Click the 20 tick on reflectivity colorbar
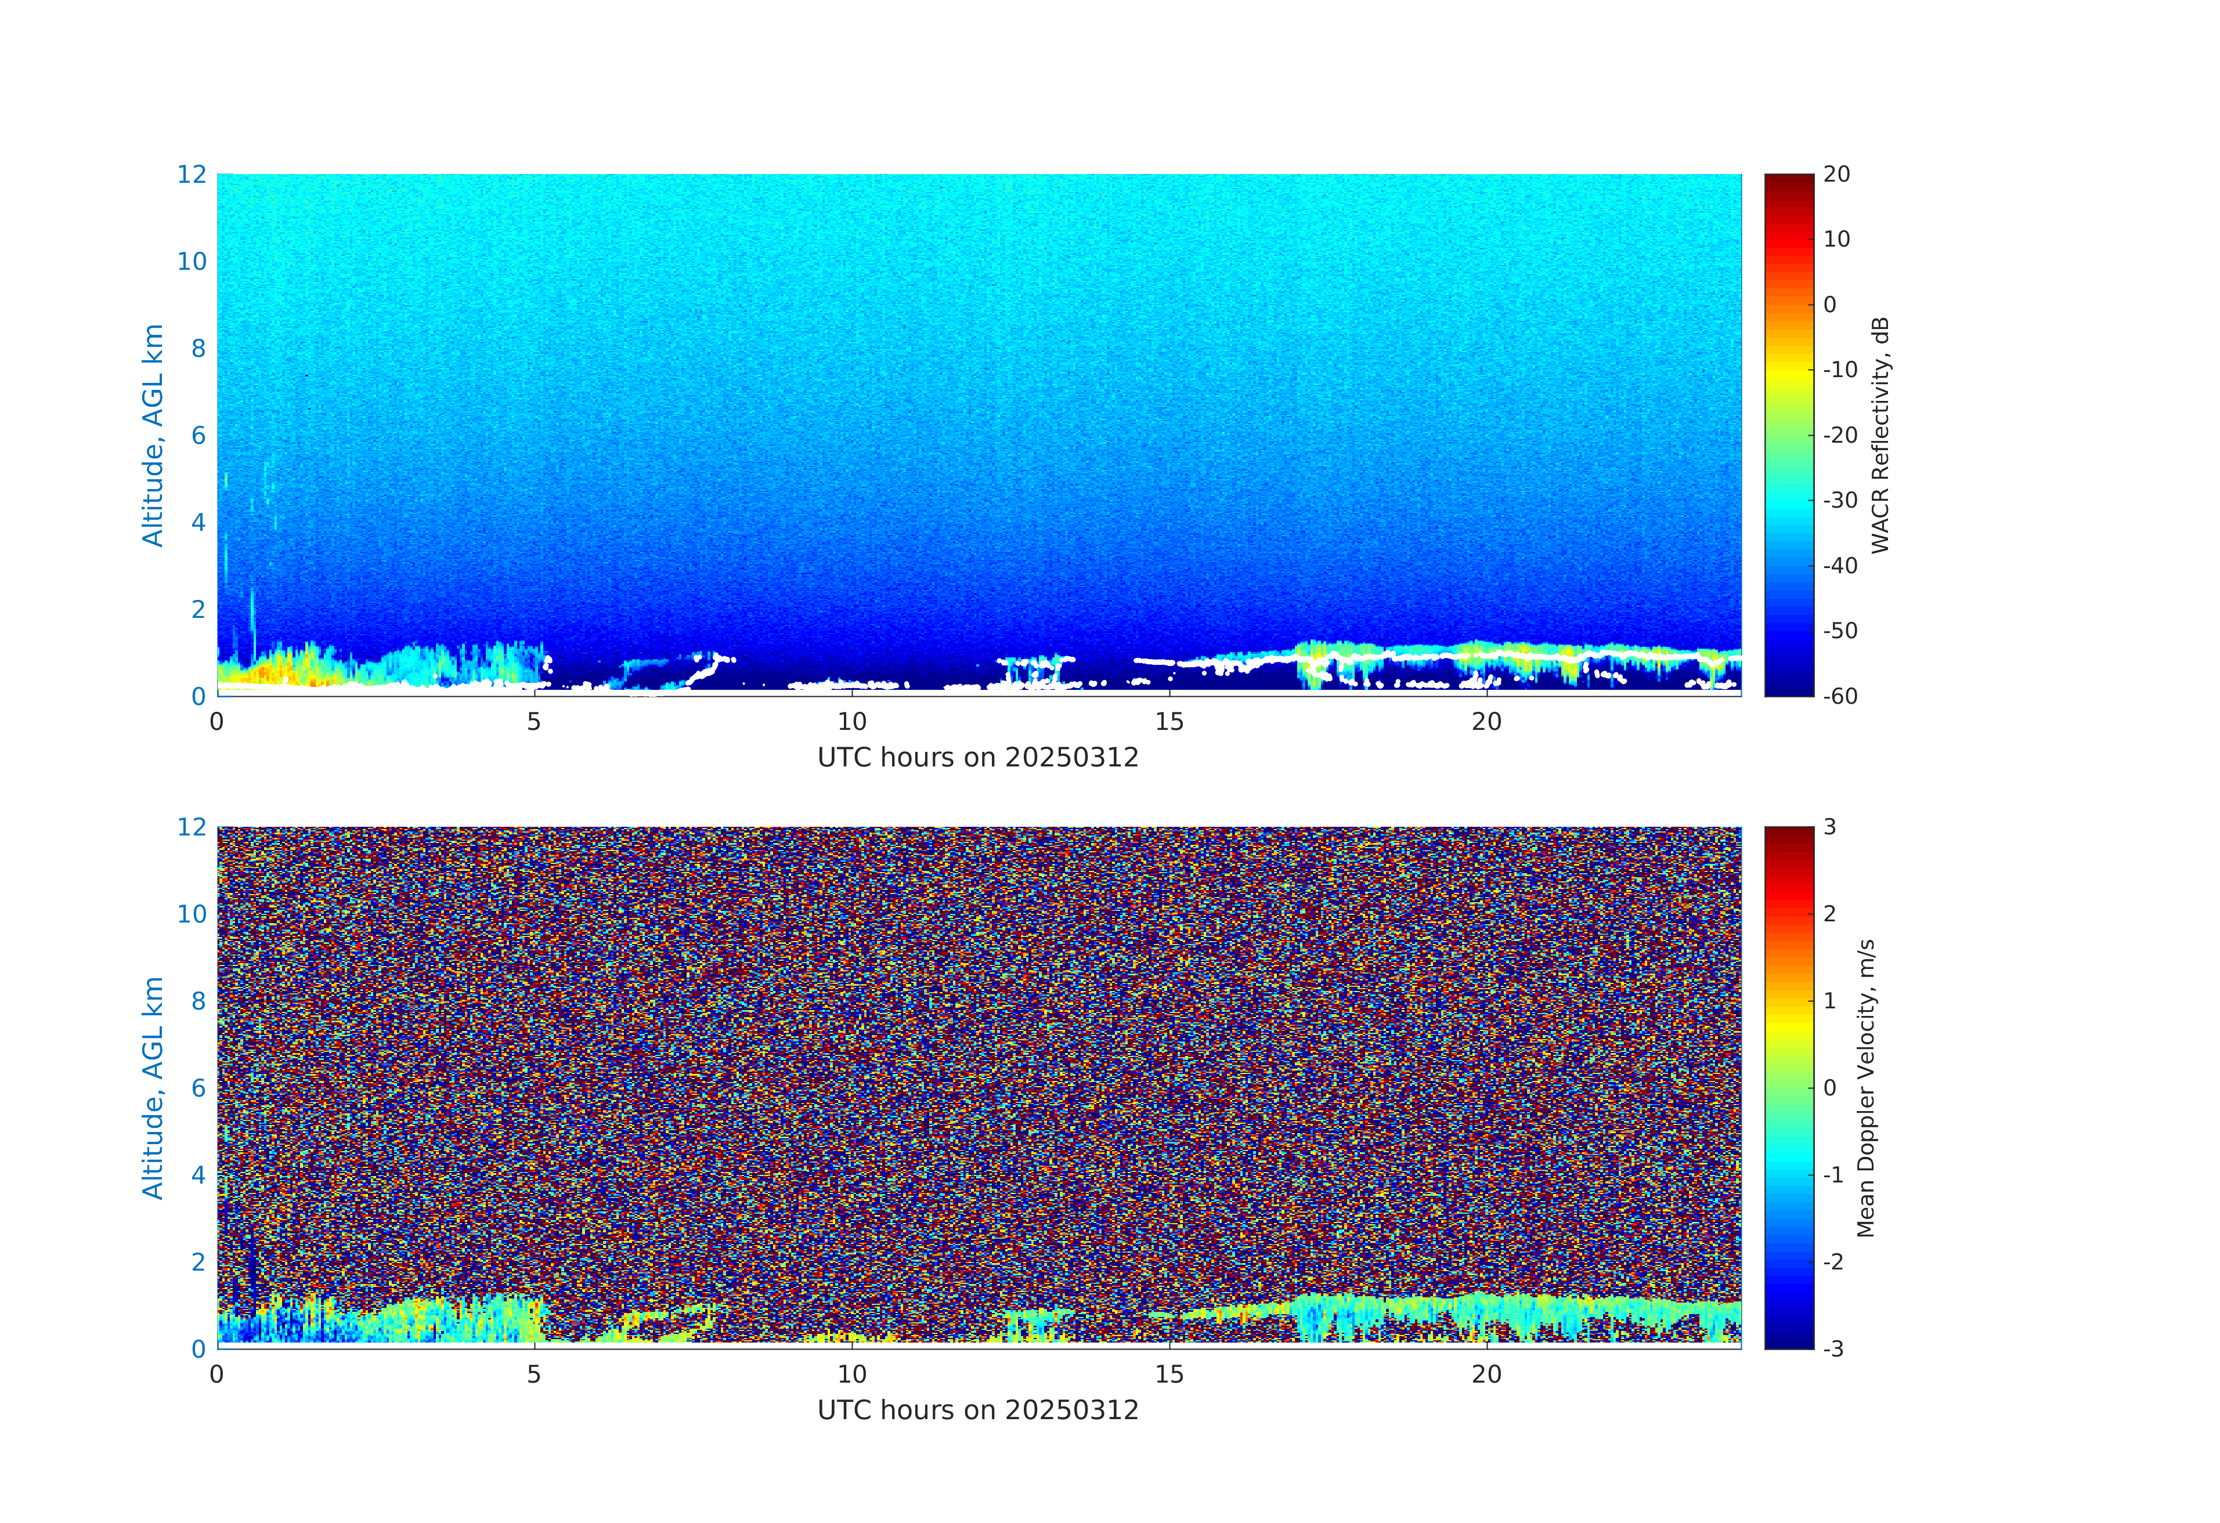Screen dimensions: 2220x1523 (1836, 175)
